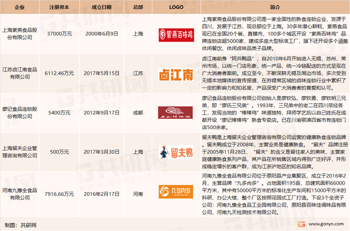Click the 留夫鸭 brand description paragraph
Image resolution: width=350 pixels, height=231 pixels.
tap(275, 152)
